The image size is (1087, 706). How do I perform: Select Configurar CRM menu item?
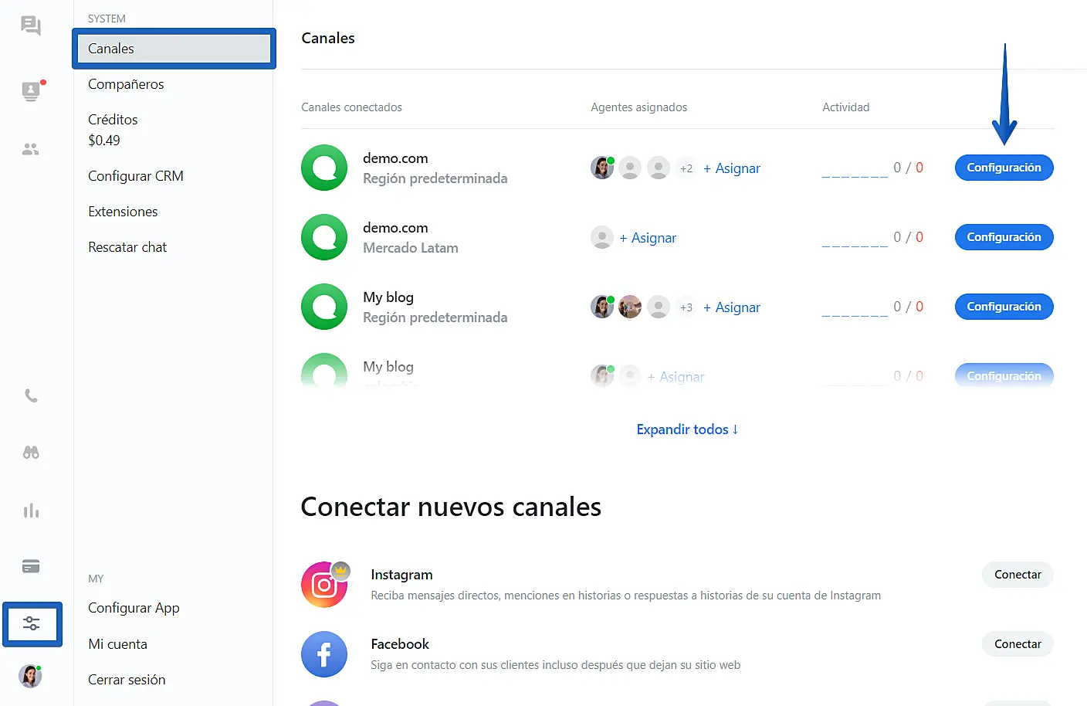(x=136, y=176)
